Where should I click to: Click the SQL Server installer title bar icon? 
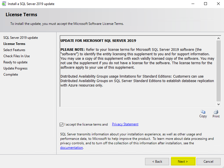pos(4,4)
